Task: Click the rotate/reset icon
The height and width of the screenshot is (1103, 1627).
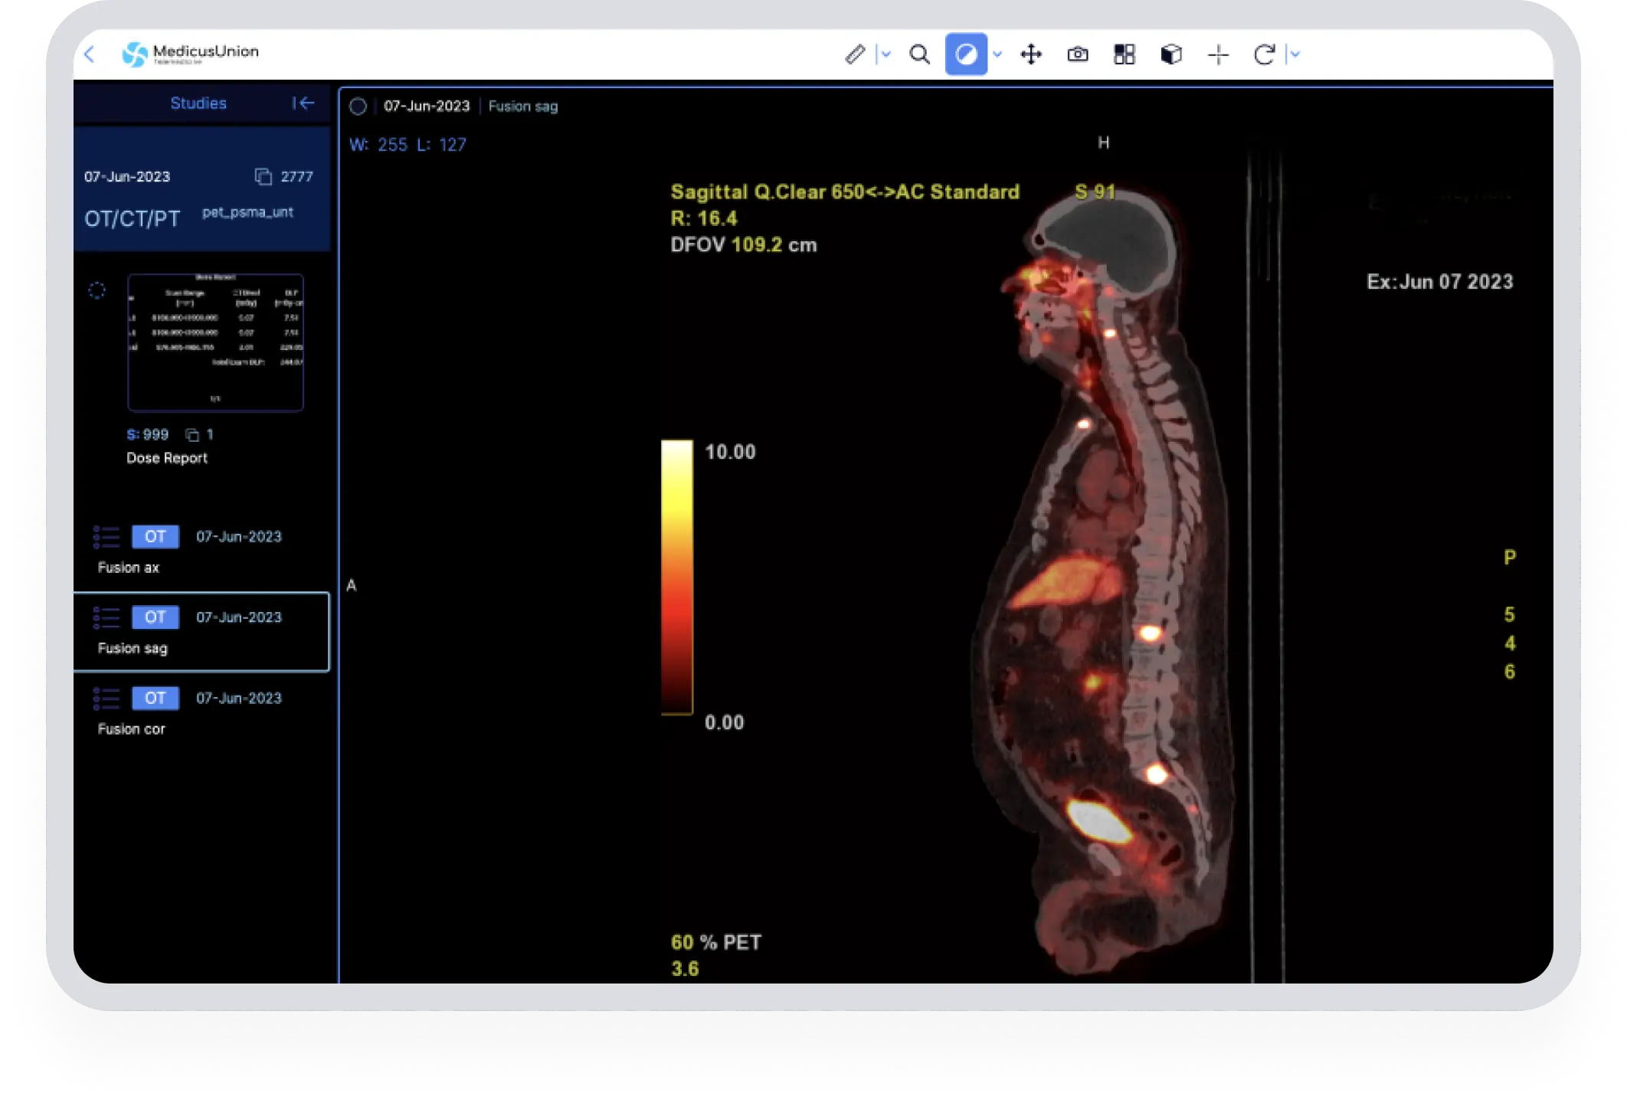Action: coord(1264,54)
